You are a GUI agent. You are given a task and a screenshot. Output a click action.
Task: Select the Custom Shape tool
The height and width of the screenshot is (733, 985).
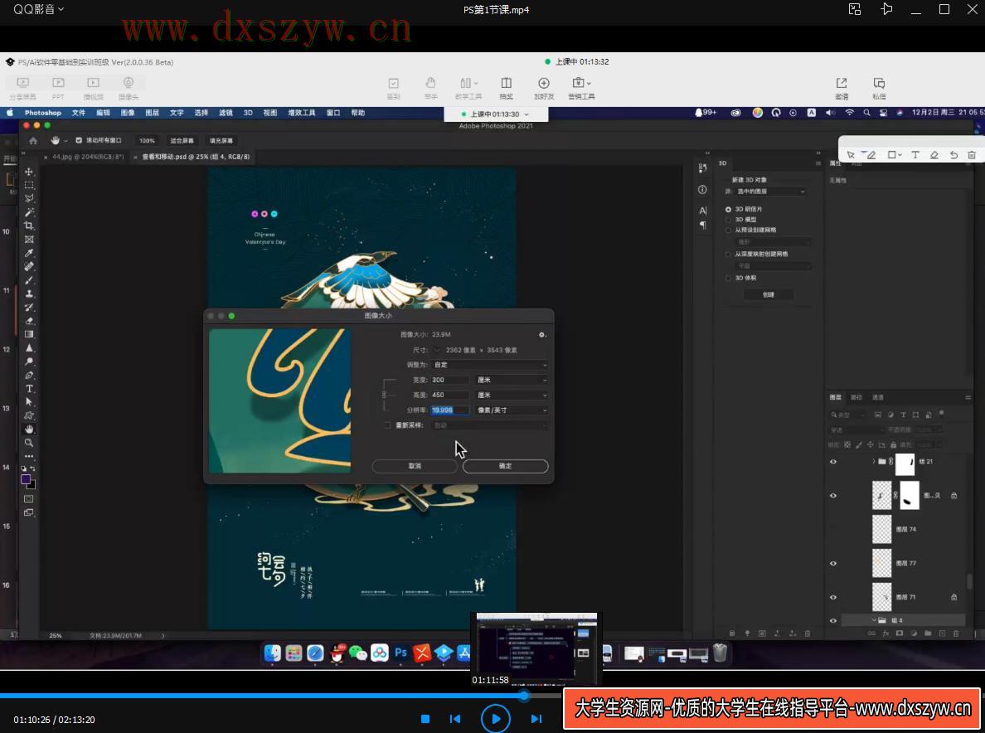[29, 415]
